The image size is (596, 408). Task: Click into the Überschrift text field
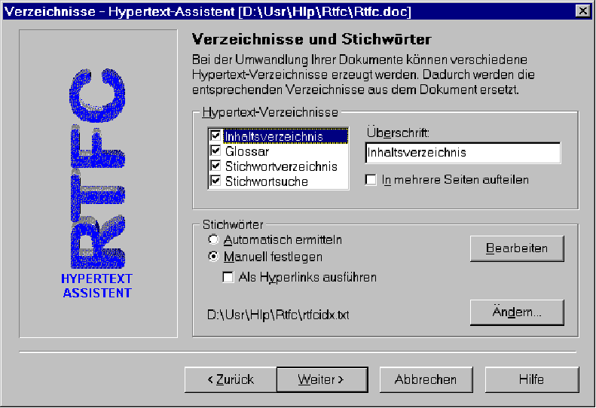(462, 153)
